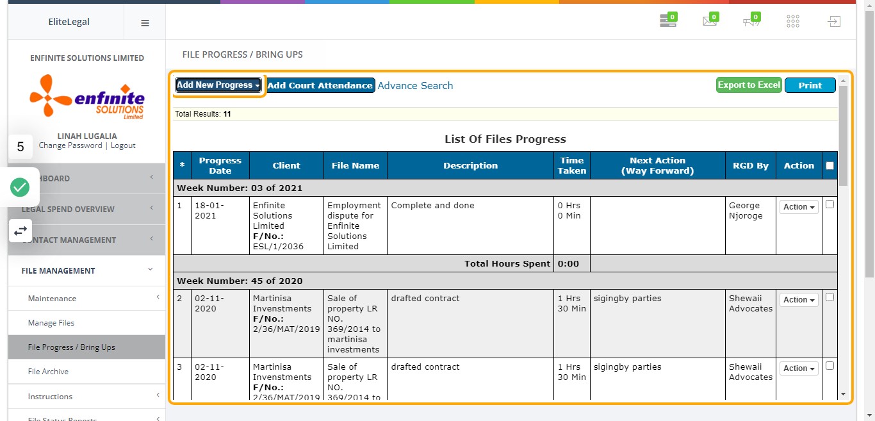Open Add New Progress dropdown
Viewport: 875px width, 421px height.
click(x=218, y=85)
